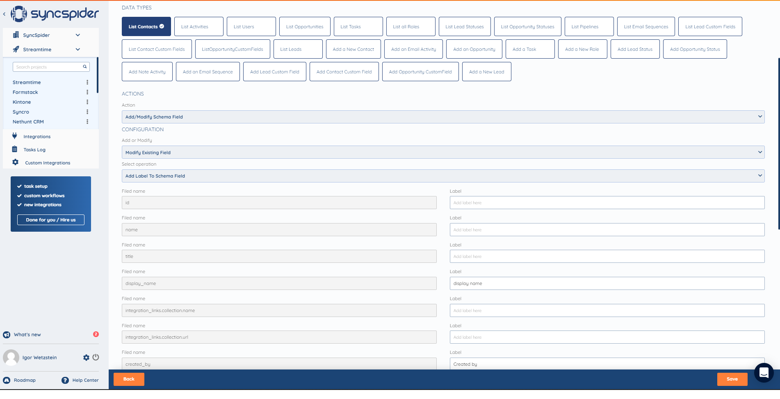This screenshot has width=780, height=399.
Task: Open the Tasks Log page
Action: click(x=34, y=150)
